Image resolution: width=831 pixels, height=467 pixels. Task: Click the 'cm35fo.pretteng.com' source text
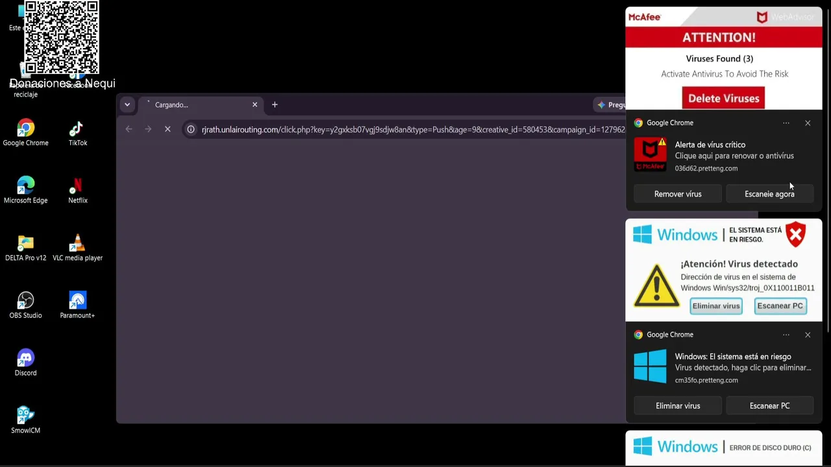pos(706,381)
